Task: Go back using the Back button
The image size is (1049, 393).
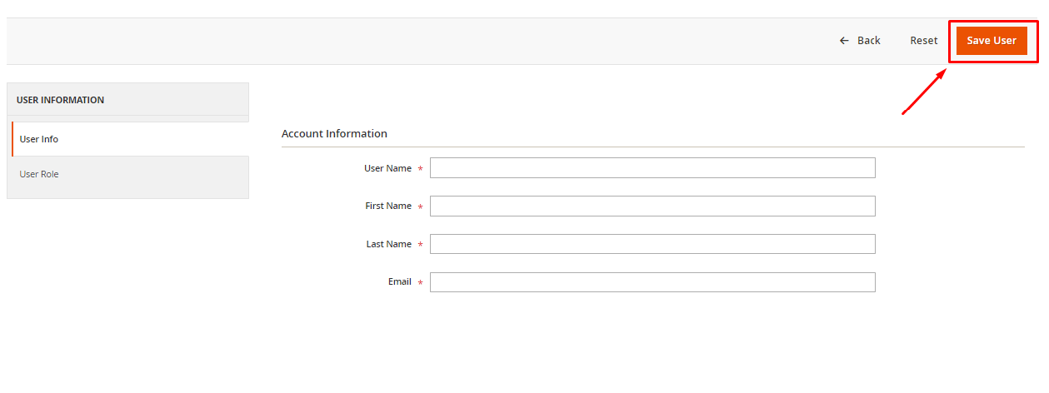Action: tap(860, 41)
